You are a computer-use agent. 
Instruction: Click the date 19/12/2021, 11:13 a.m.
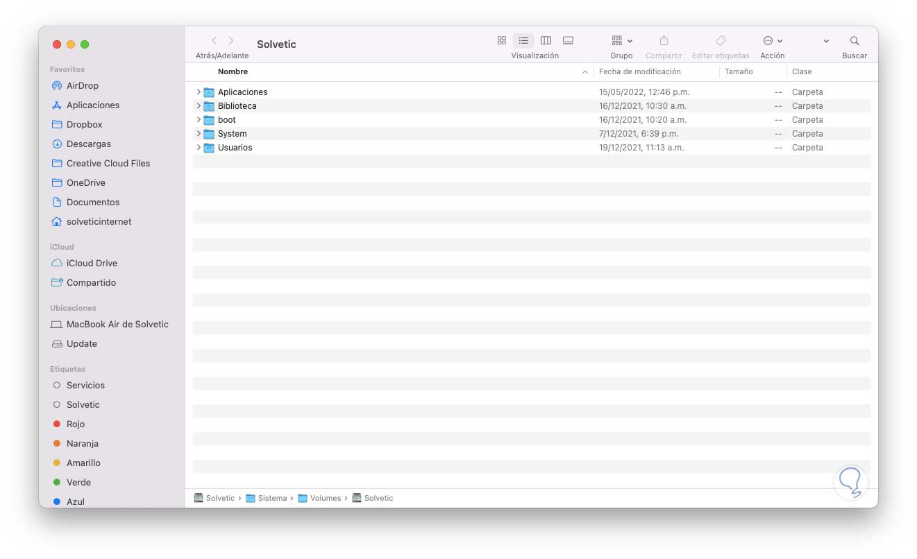tap(641, 148)
